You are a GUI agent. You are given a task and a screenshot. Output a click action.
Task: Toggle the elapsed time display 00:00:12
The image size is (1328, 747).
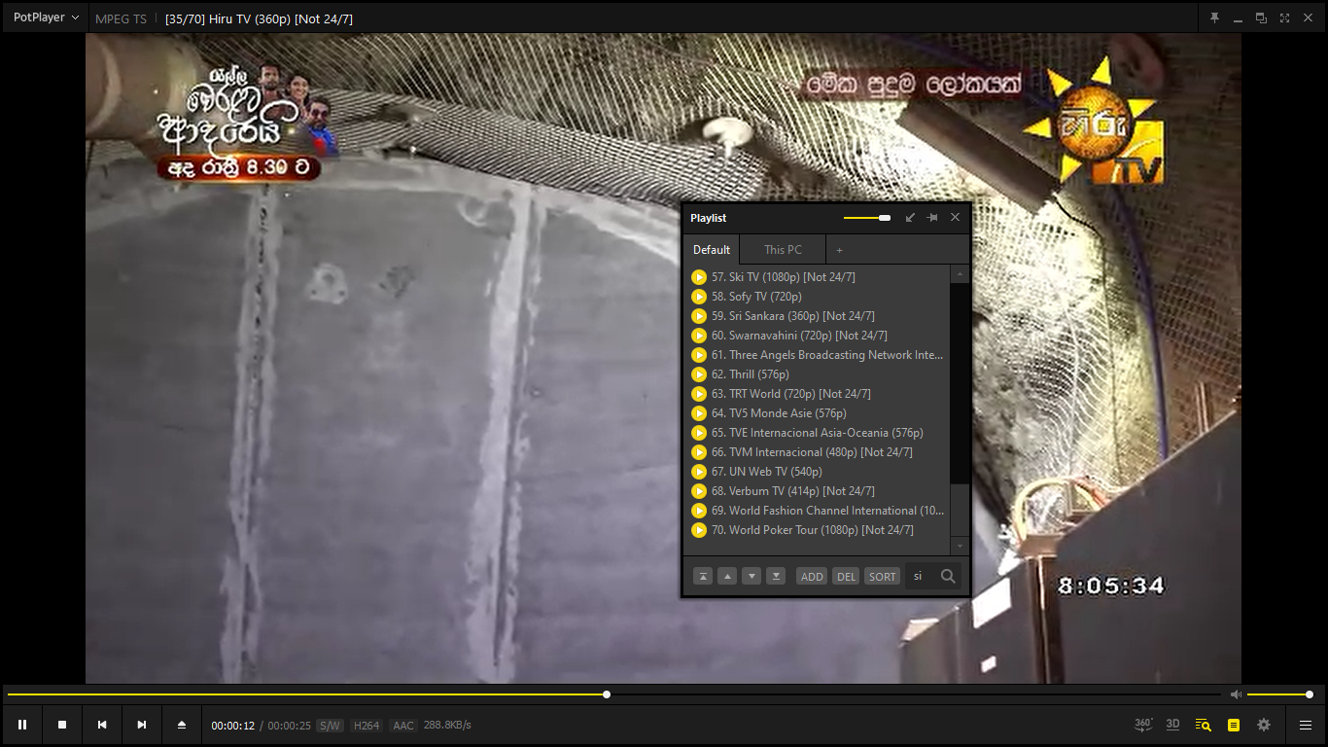[233, 726]
